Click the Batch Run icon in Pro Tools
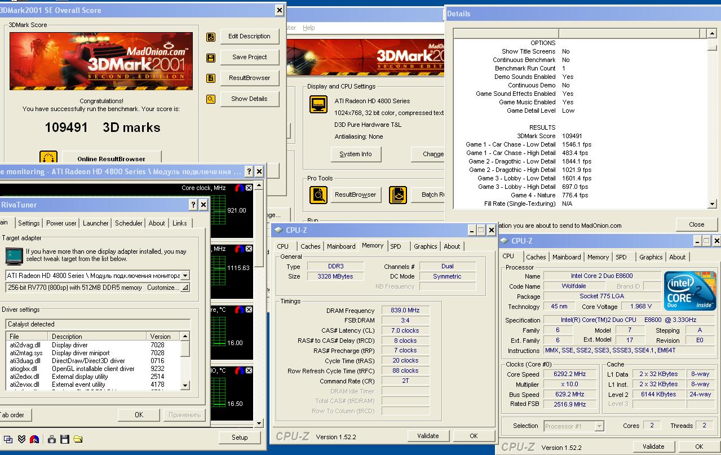The width and height of the screenshot is (721, 455). (x=398, y=195)
